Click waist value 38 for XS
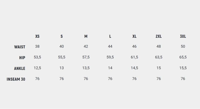 (37, 47)
